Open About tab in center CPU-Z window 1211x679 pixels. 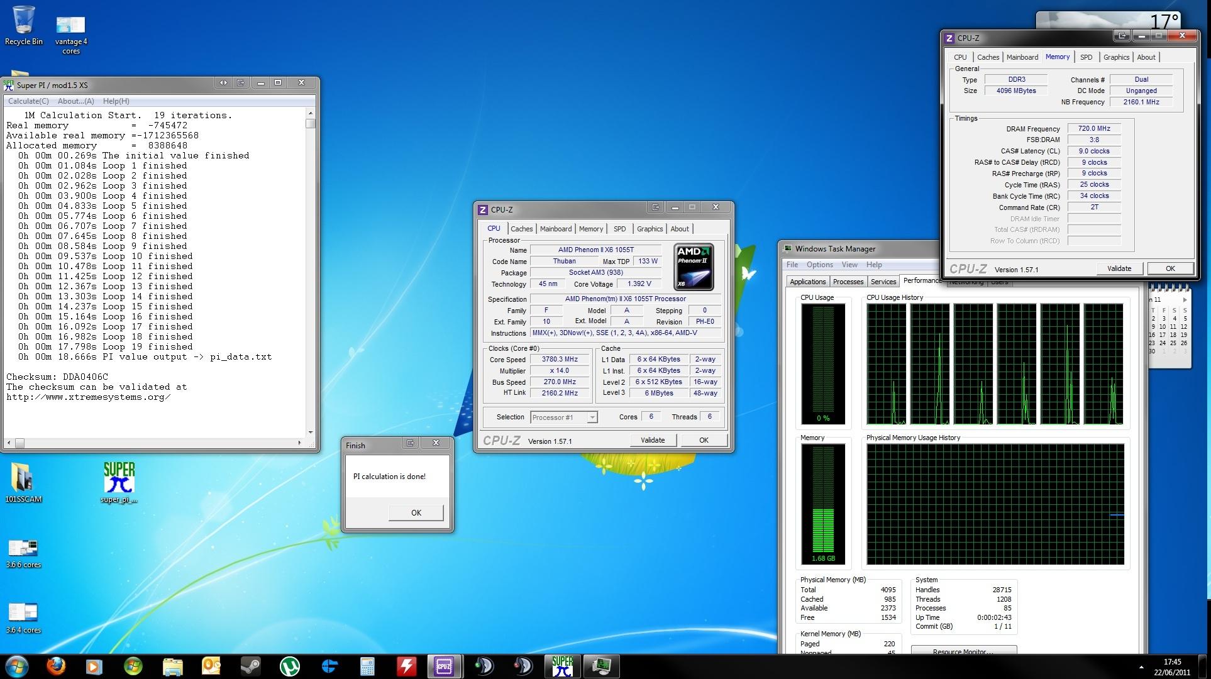(680, 229)
